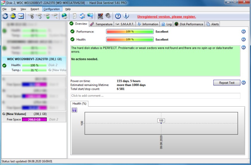The width and height of the screenshot is (251, 165).
Task: Click the '155 days, 5 hours' value
Action: click(x=129, y=81)
